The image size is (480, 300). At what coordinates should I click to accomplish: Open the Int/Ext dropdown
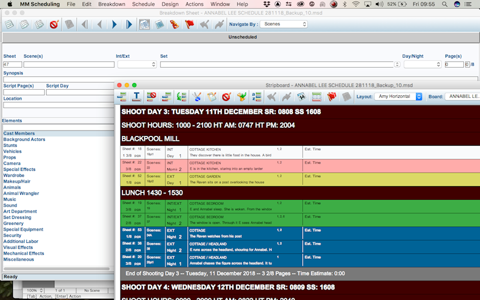[x=137, y=65]
